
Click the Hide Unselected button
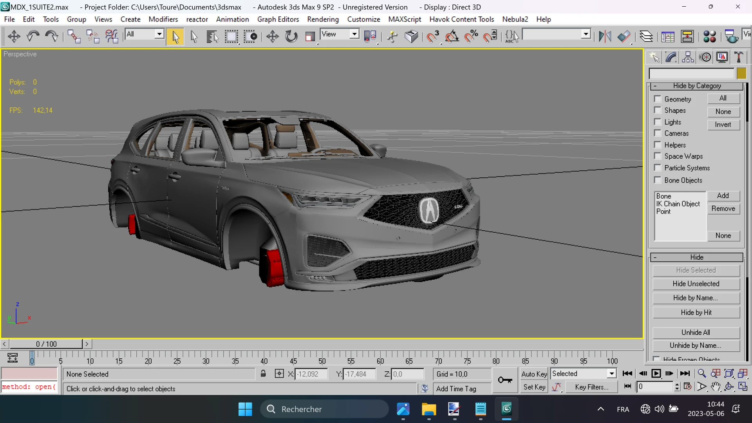pyautogui.click(x=696, y=284)
